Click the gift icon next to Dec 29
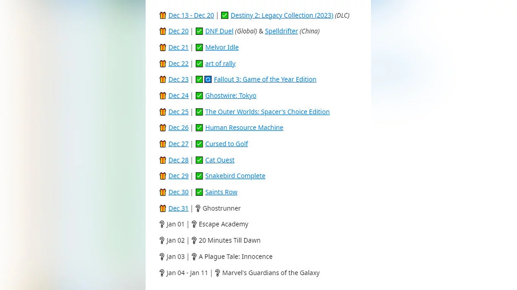 [x=163, y=176]
